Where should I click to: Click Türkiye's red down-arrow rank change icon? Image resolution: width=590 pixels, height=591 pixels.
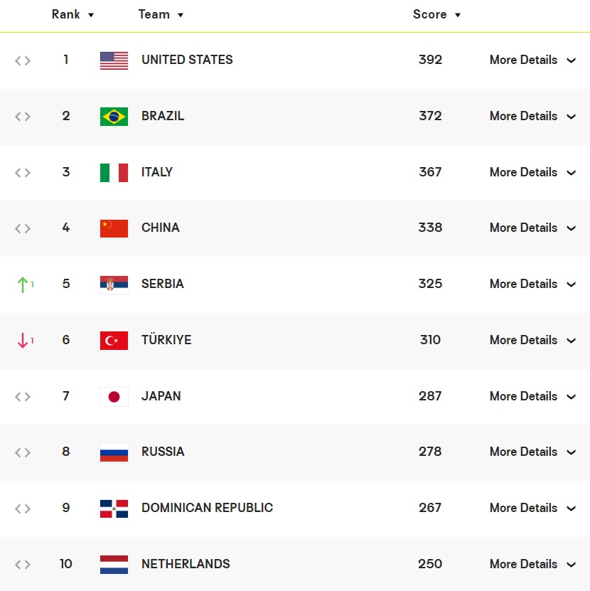click(23, 341)
